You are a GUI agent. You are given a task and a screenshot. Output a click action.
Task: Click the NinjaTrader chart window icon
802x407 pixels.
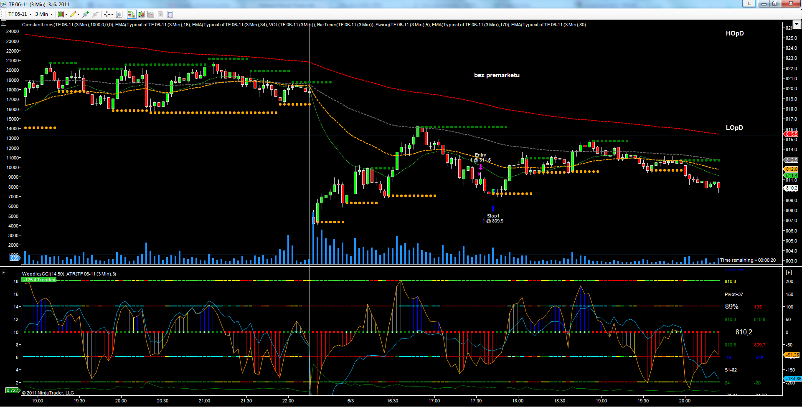click(x=4, y=4)
